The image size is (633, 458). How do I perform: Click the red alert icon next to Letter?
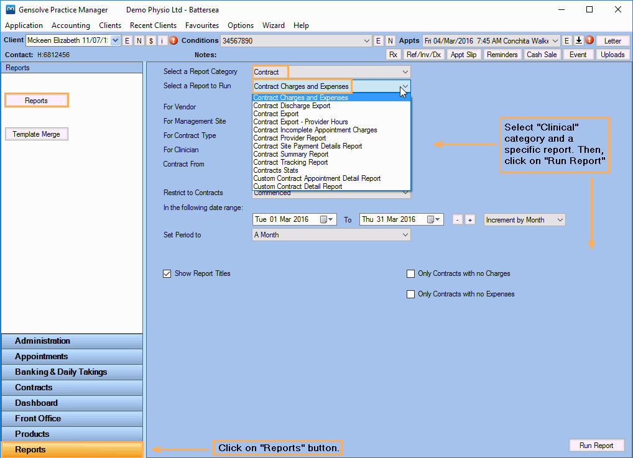[589, 40]
